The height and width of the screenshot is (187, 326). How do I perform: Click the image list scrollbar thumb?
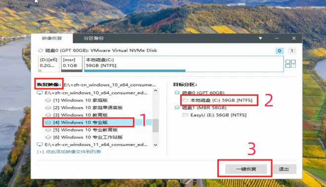point(156,125)
